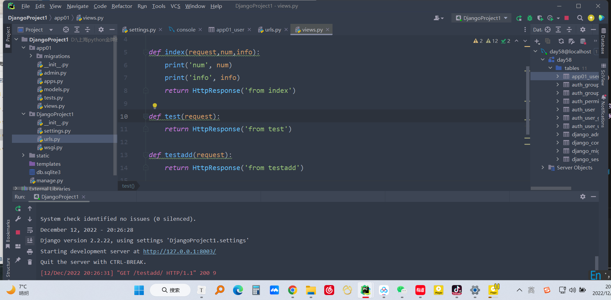Open Search Everywhere magnifier icon

tap(580, 18)
